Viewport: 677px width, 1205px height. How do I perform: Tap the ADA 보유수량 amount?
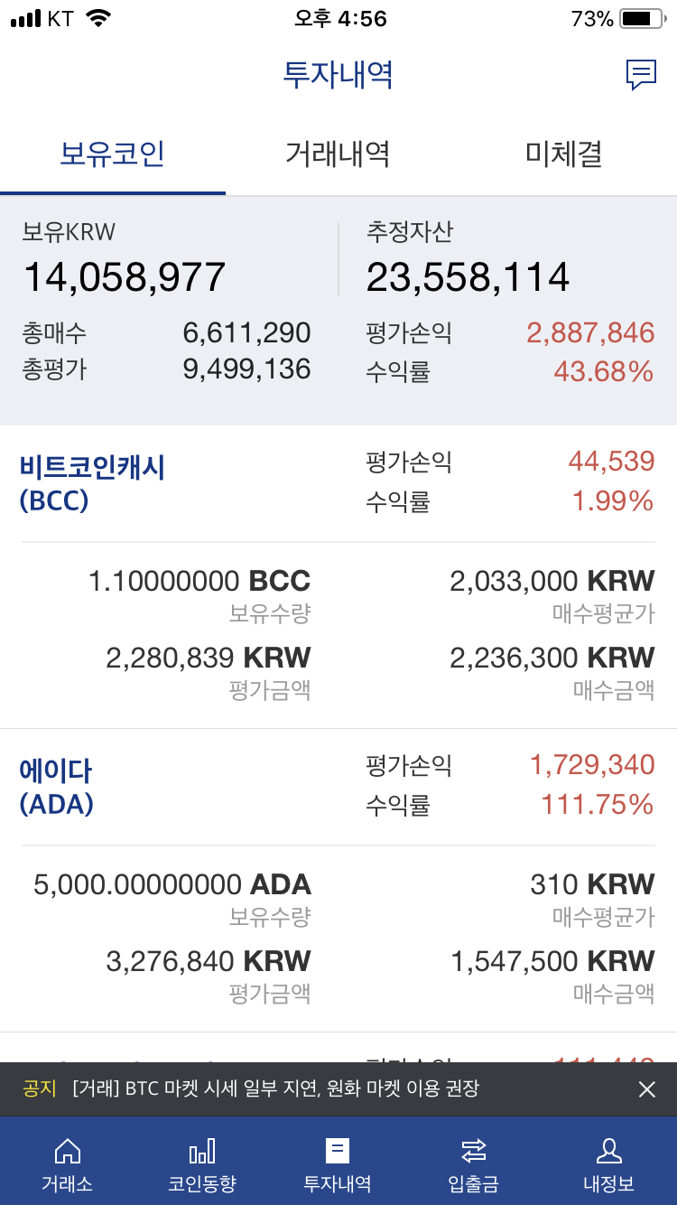(x=172, y=884)
